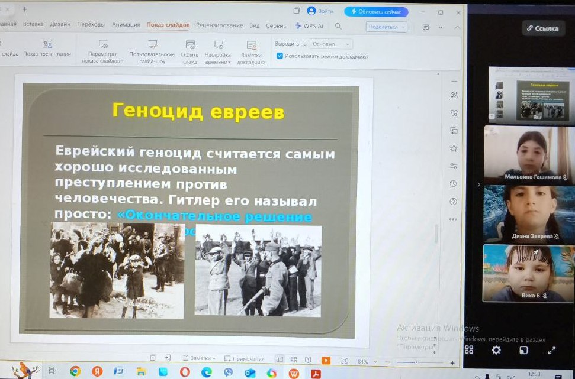Open the three-dot more options in title ribbon

[x=442, y=27]
